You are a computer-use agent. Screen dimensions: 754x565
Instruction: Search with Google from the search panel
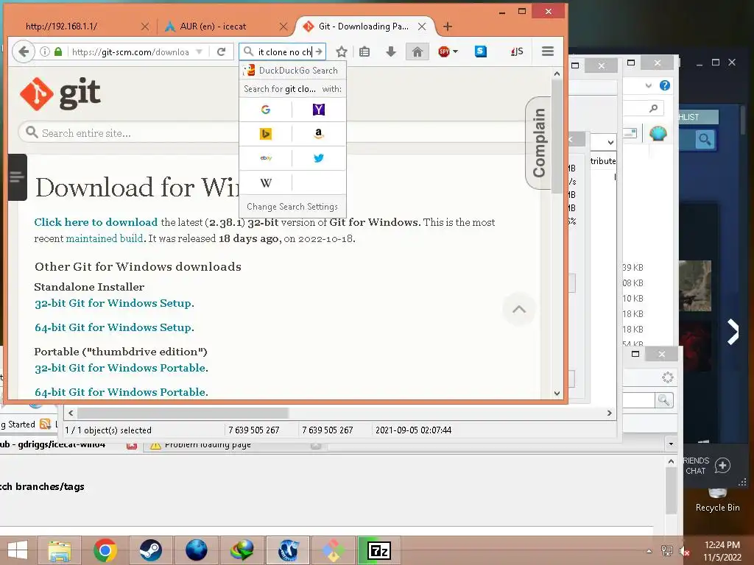265,110
